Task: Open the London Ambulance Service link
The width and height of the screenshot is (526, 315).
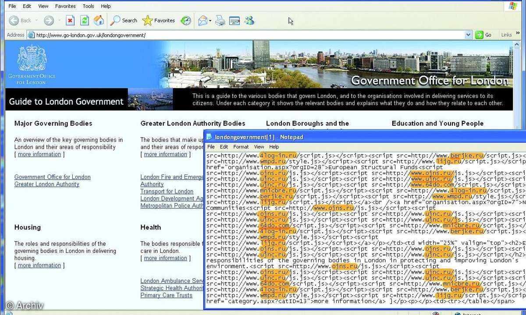Action: click(172, 281)
